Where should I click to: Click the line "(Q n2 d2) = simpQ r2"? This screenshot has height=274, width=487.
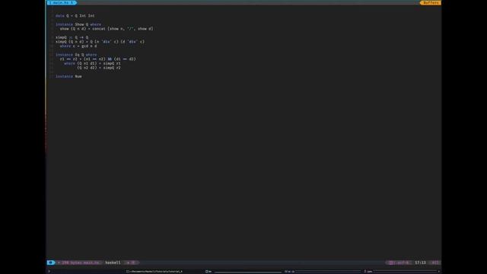click(99, 68)
